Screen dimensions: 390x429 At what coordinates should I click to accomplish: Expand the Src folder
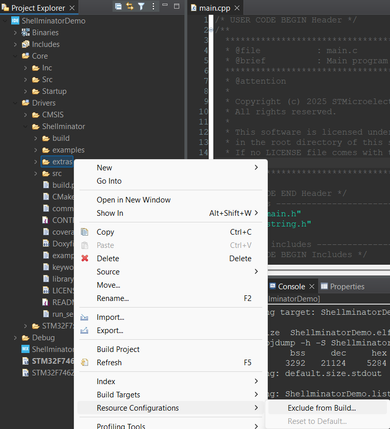25,80
